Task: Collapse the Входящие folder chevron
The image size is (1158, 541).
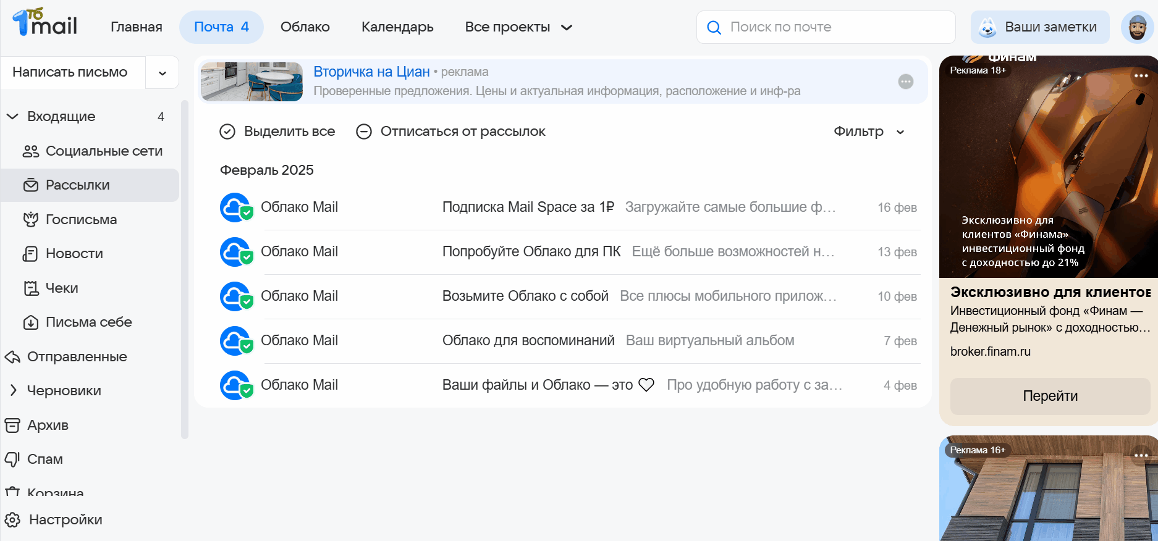Action: (12, 117)
